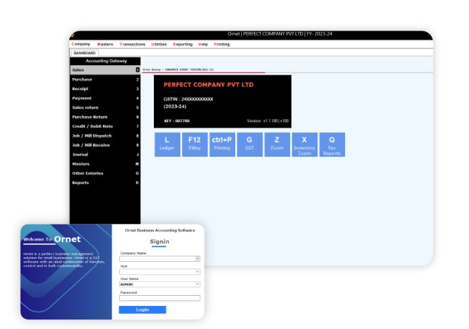
Task: Open the Masters menu
Action: click(105, 44)
